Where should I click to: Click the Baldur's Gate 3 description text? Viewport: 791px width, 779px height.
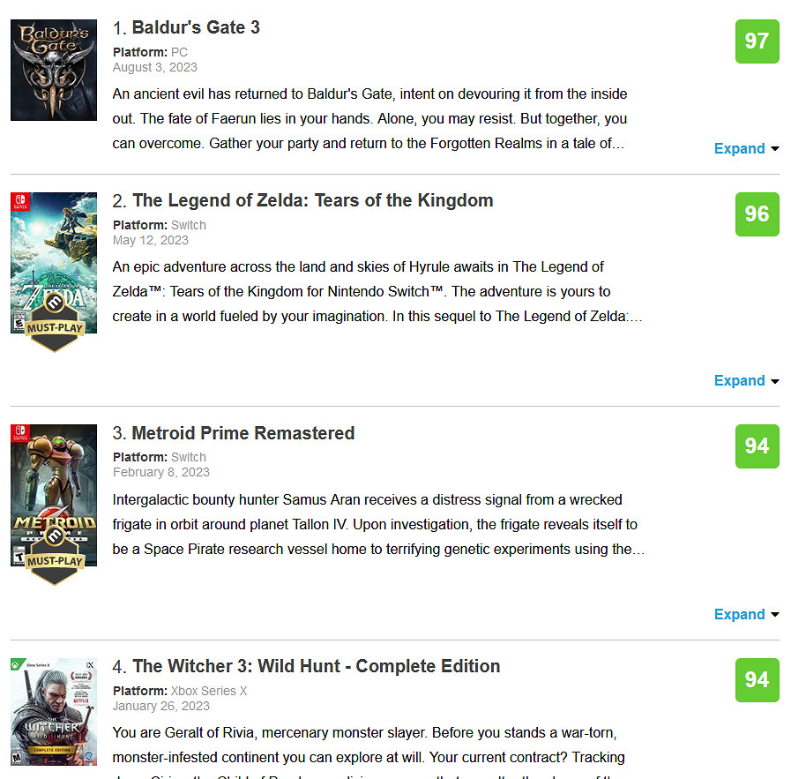pos(369,118)
